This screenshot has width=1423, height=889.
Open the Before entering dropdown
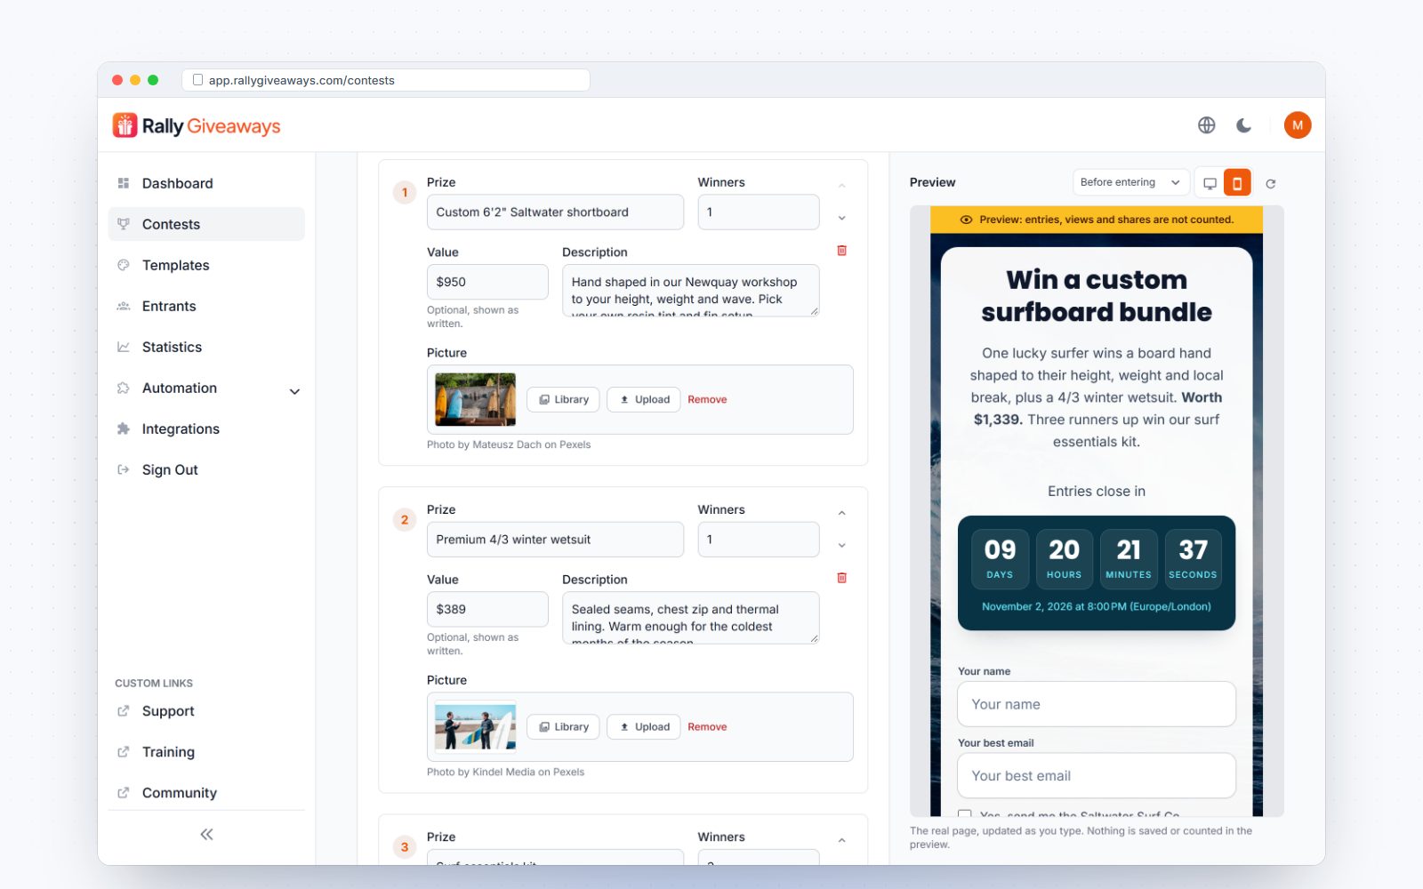tap(1130, 182)
